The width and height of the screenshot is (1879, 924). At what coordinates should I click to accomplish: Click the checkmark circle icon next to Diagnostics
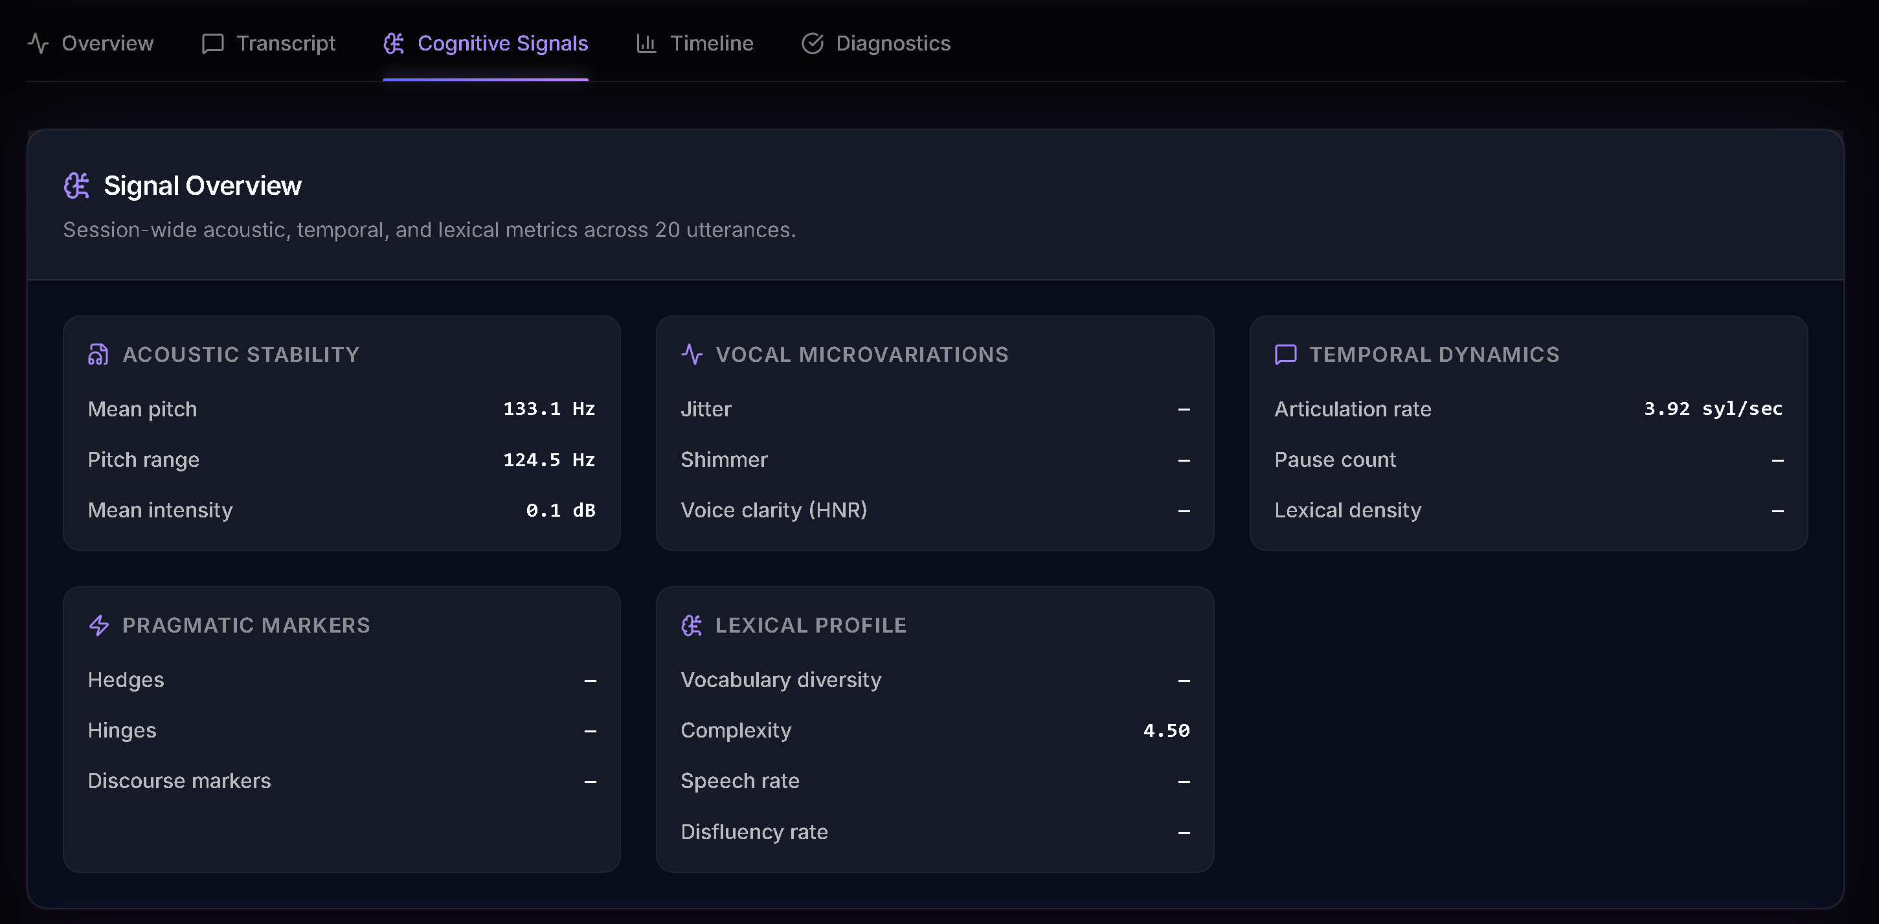click(x=813, y=43)
